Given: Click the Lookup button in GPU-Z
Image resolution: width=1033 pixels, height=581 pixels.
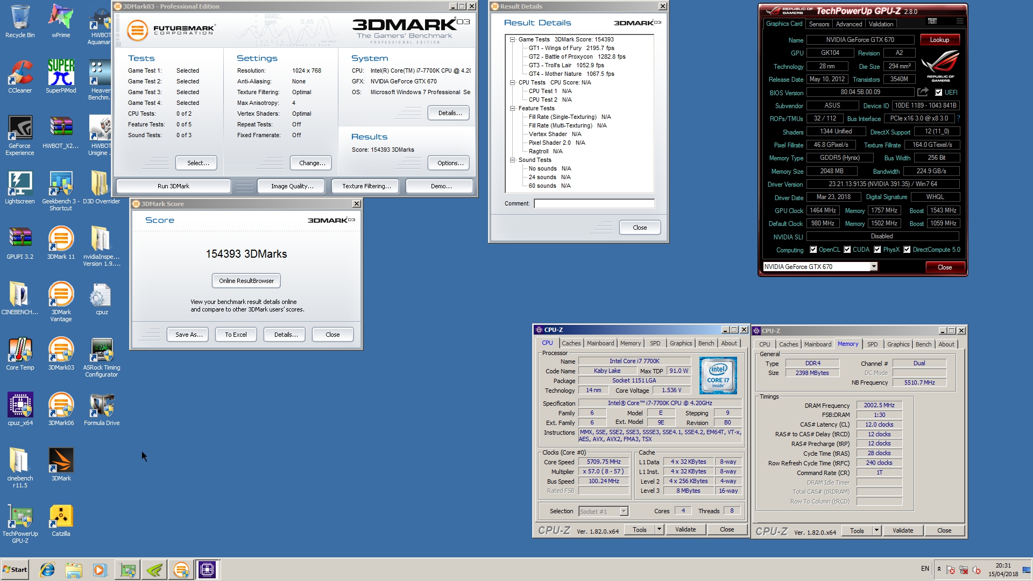Looking at the screenshot, I should 939,40.
